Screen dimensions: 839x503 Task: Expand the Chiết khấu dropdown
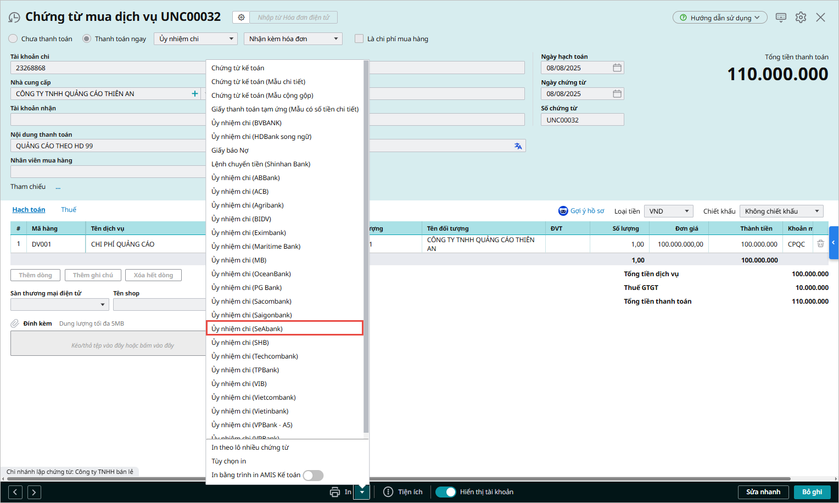click(781, 211)
